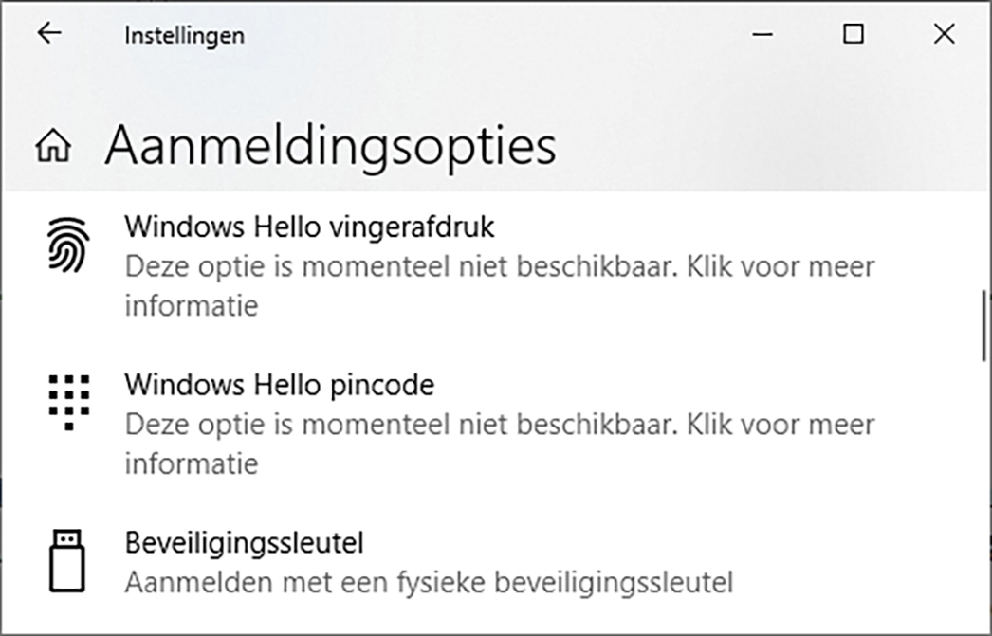Screen dimensions: 992x636
Task: Open the Windows Hello pincode option
Action: pos(280,385)
